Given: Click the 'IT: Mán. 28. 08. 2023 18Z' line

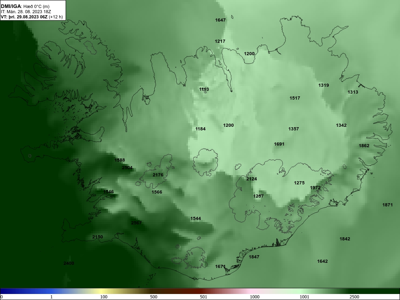Looking at the screenshot, I should [x=26, y=12].
